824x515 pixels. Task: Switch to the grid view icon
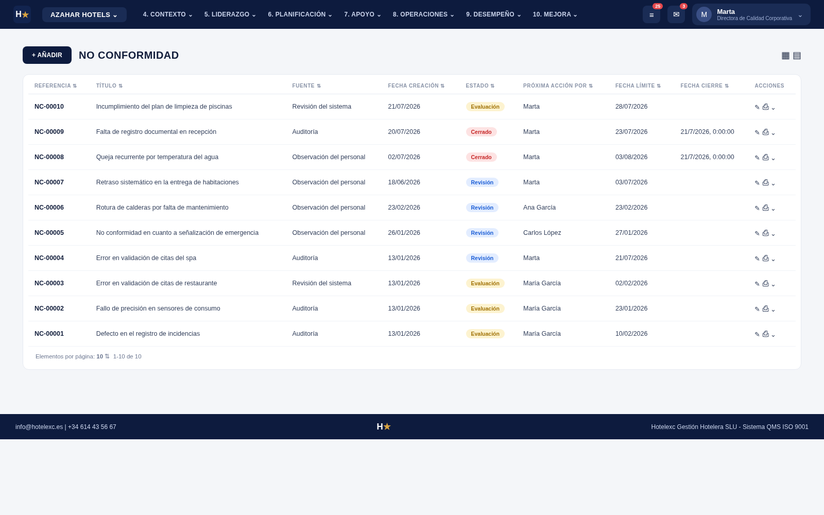coord(785,56)
